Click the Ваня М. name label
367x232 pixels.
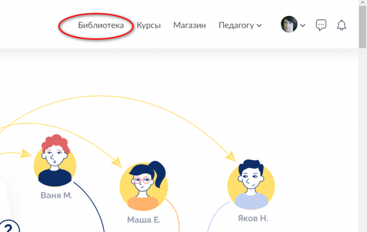[x=56, y=195]
